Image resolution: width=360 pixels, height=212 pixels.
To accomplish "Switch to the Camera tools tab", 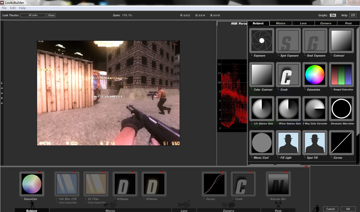I will tap(326, 23).
